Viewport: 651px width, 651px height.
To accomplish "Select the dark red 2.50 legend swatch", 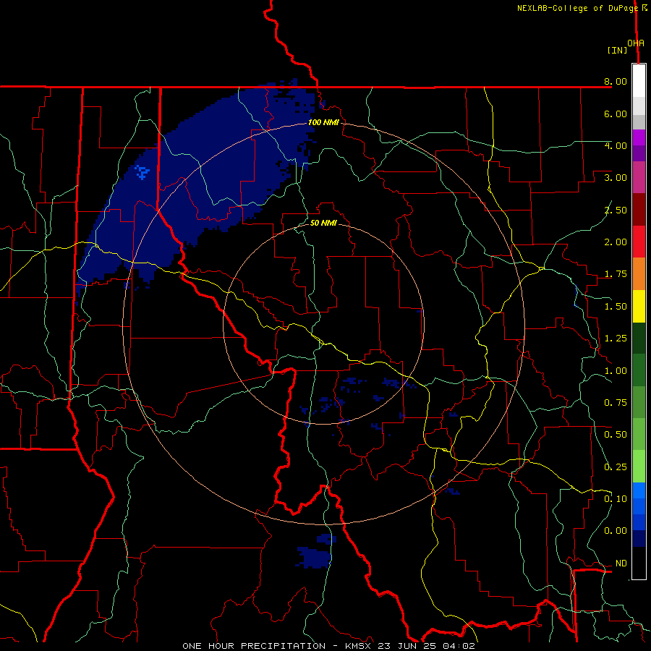I will (x=639, y=210).
